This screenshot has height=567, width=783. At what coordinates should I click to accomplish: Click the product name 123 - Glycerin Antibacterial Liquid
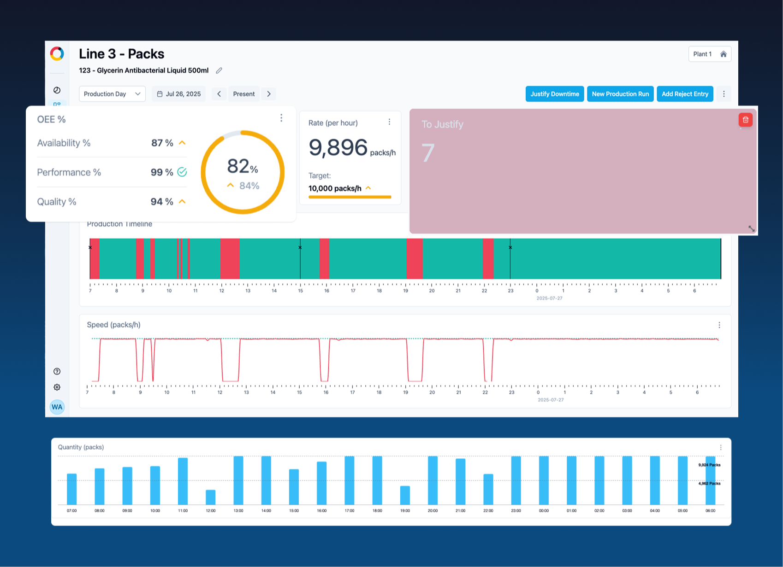click(144, 70)
